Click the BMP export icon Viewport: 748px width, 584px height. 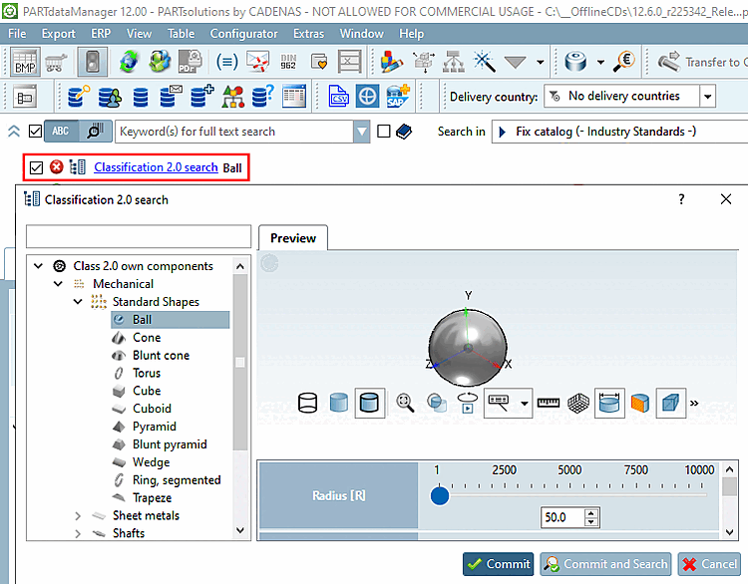[x=25, y=63]
